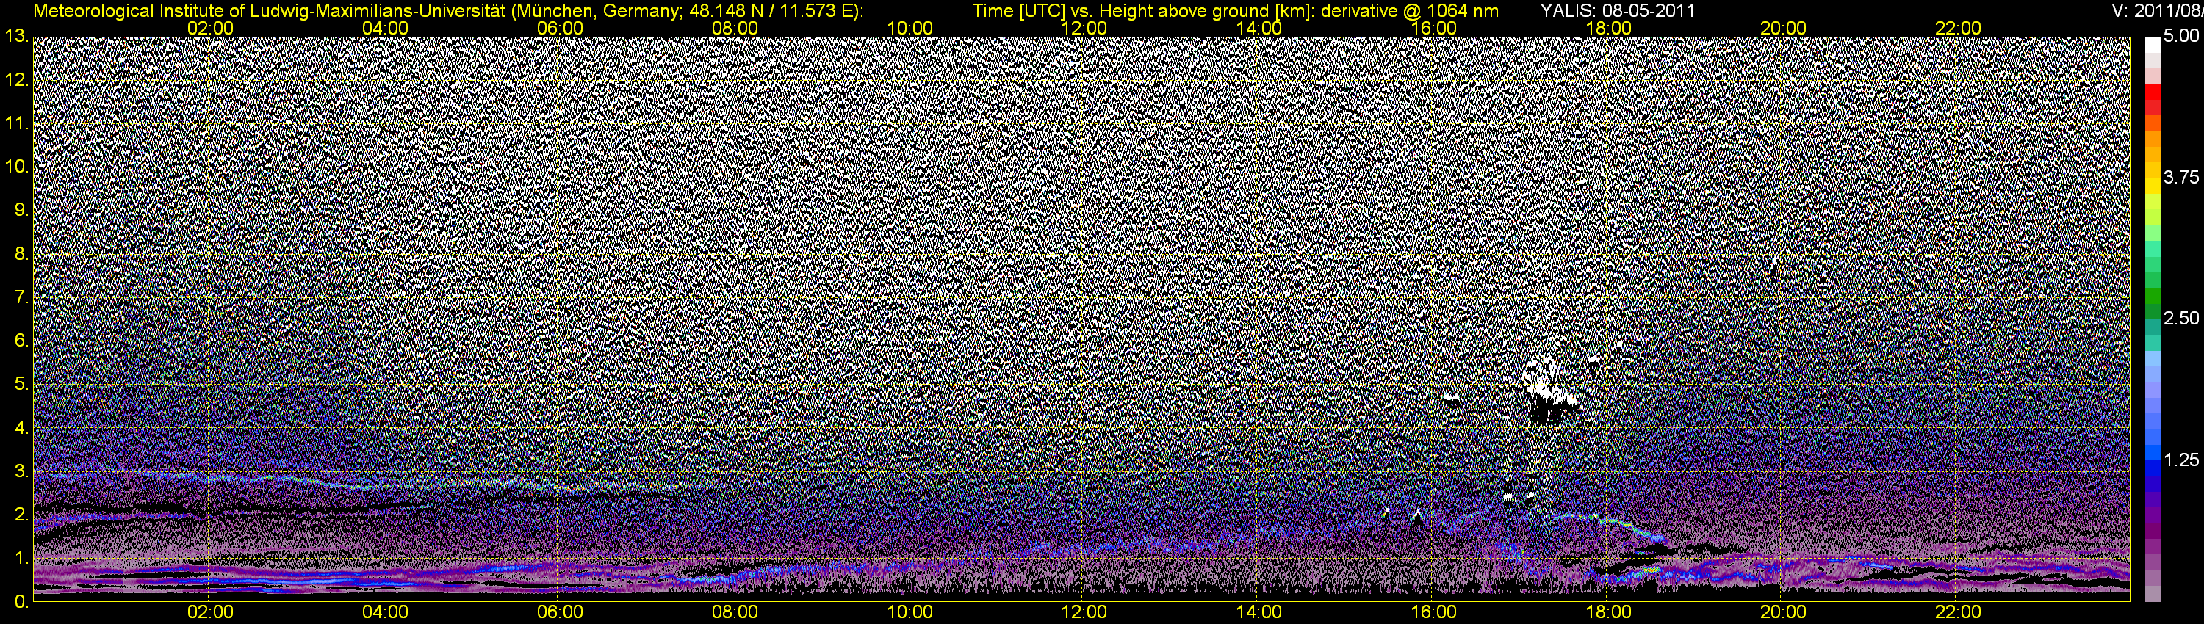
Task: Click the 12 km height axis label
Action: (16, 79)
